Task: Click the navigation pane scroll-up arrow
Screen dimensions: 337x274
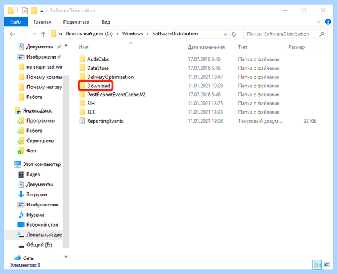Action: [66, 46]
